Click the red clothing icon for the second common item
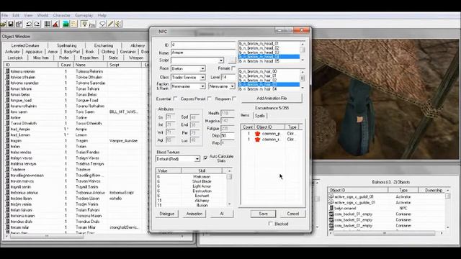Viewport: 461px width, 259px height. [258, 140]
